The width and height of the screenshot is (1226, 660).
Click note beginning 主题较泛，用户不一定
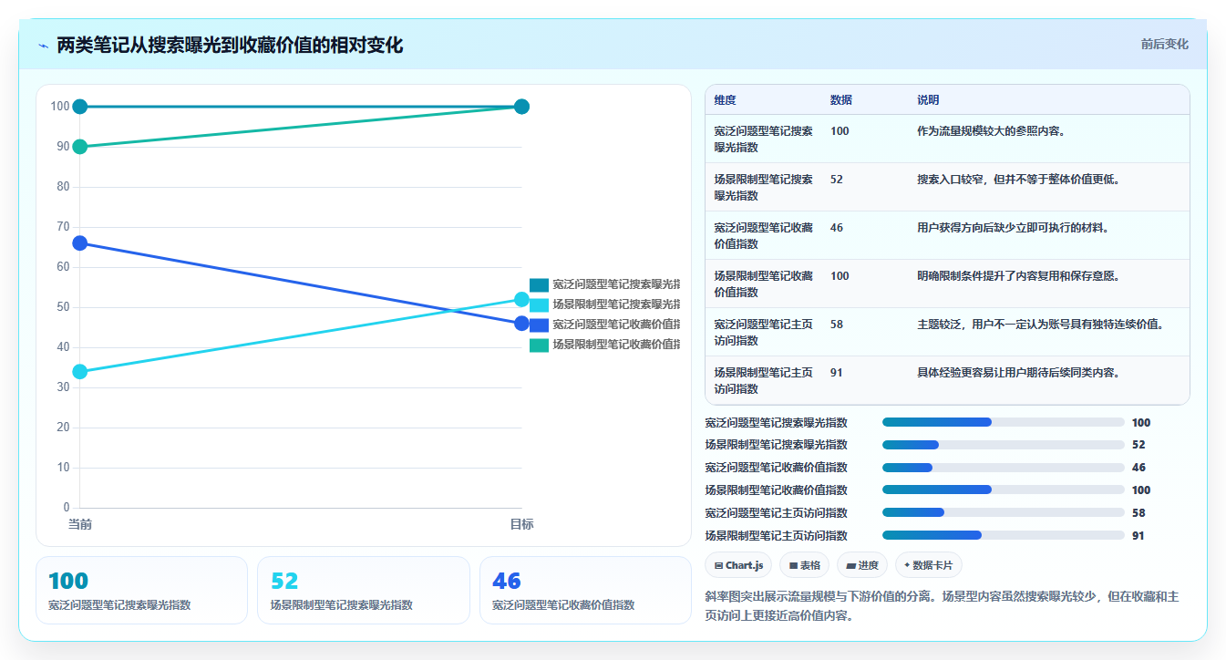(1040, 325)
